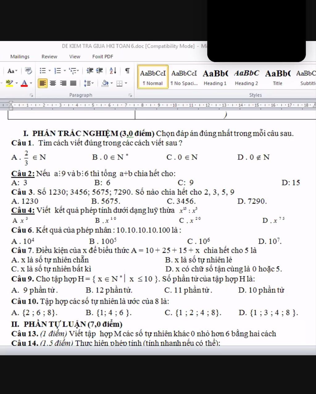Apply yellow text highlight color
Screen dimensions: 316x394
pos(9,83)
